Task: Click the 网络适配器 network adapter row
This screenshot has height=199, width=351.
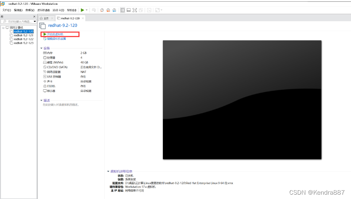Action: [x=72, y=72]
